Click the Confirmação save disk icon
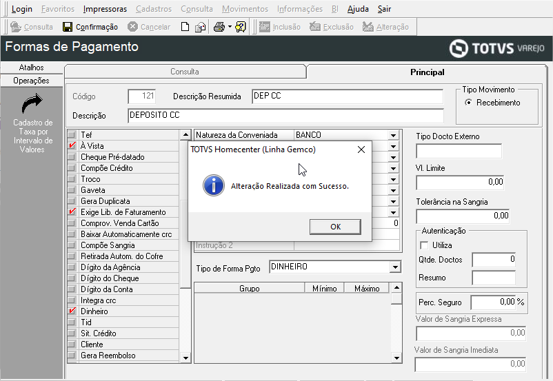Image resolution: width=553 pixels, height=381 pixels. click(x=68, y=27)
